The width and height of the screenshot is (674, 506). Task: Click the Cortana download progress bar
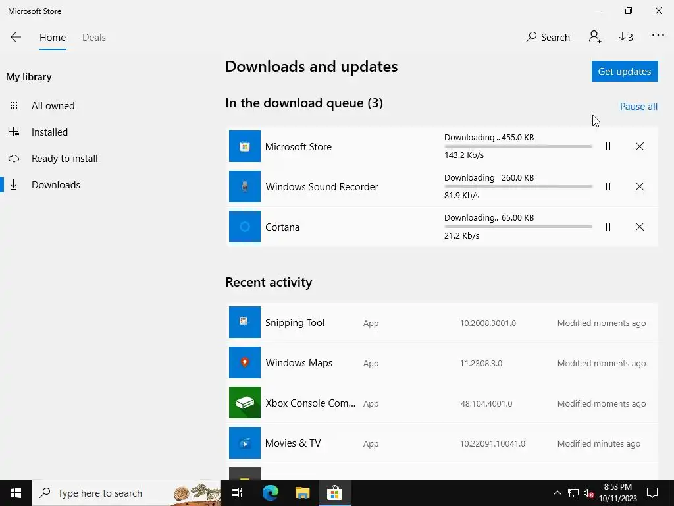point(518,227)
